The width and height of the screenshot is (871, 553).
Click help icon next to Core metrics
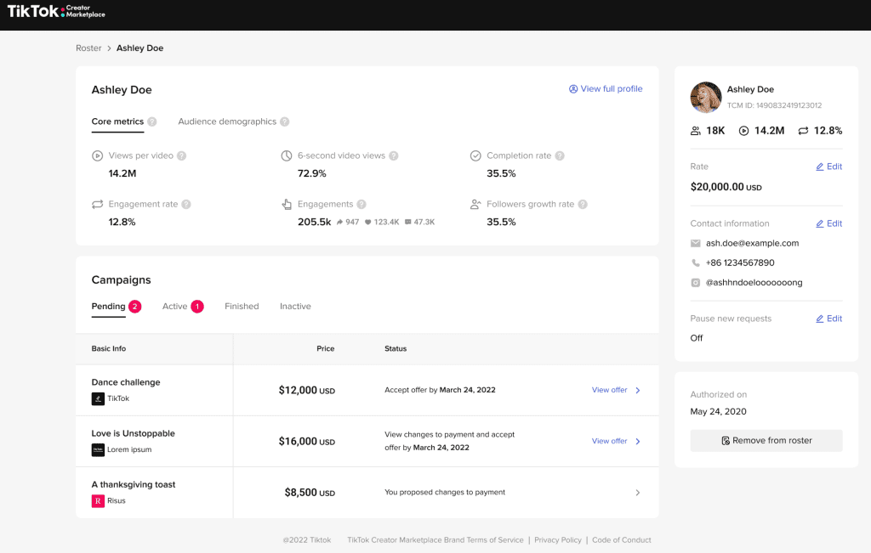tap(152, 122)
